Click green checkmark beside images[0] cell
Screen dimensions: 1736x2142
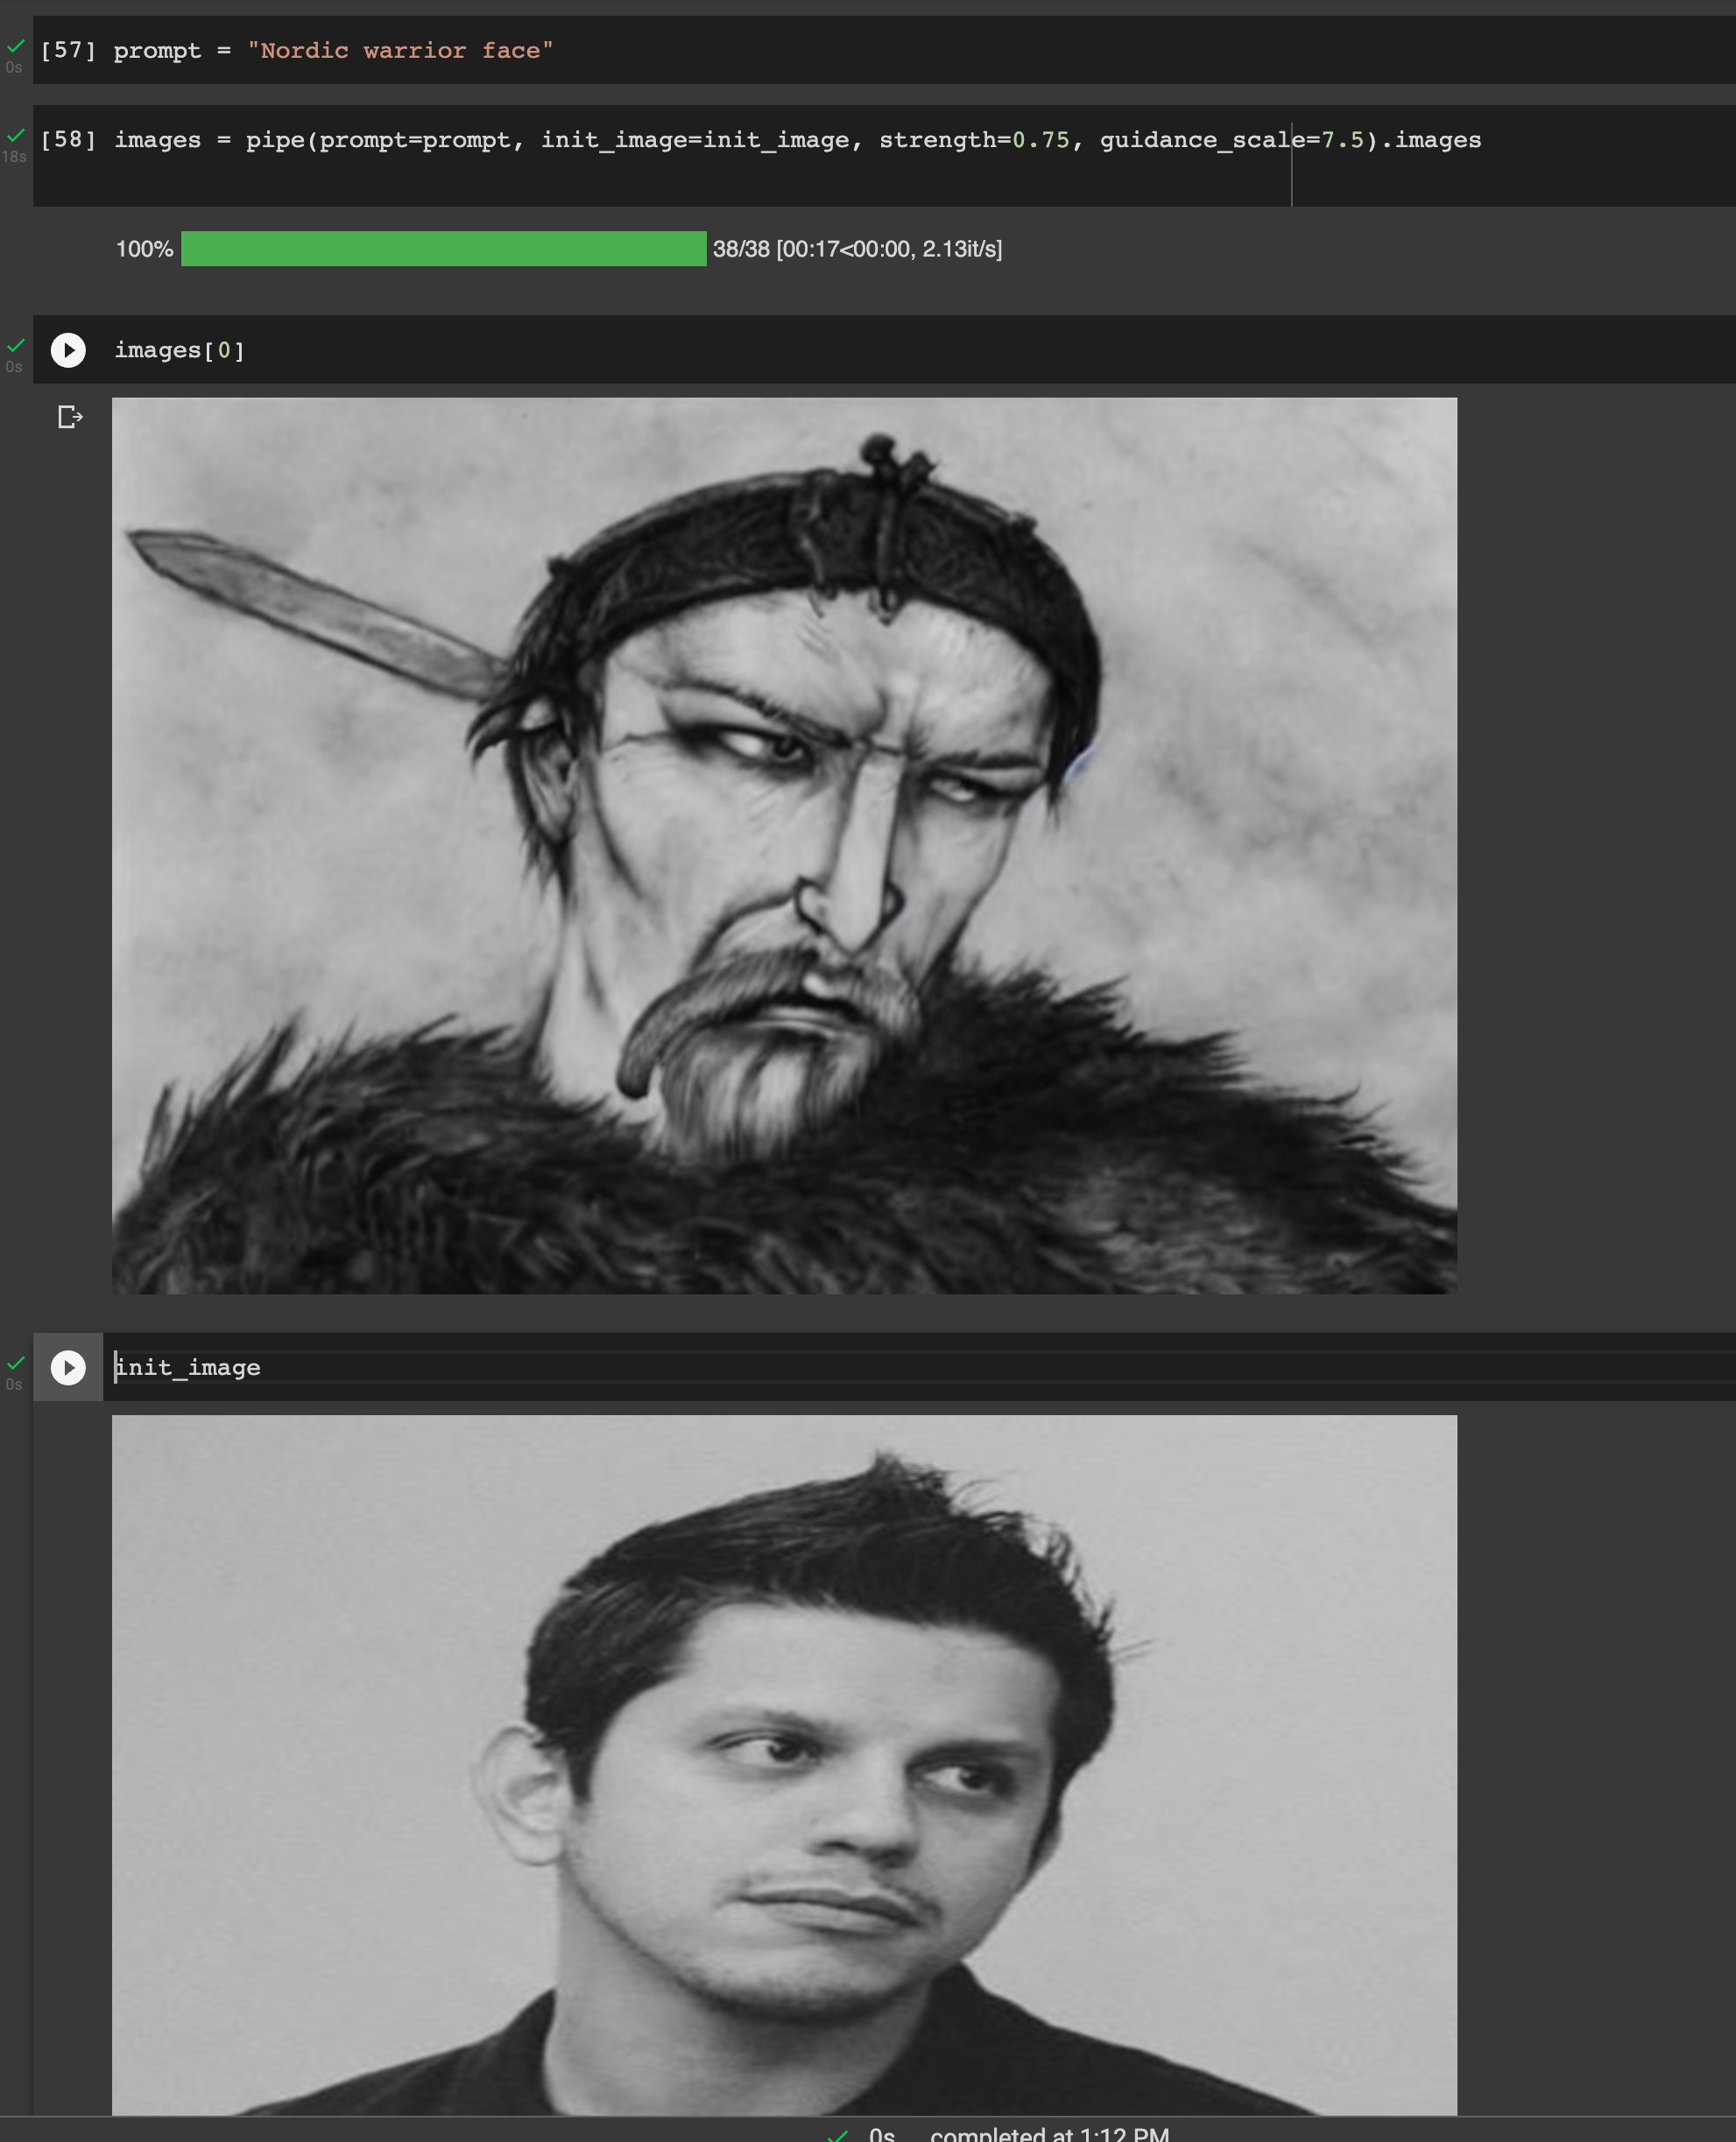pos(16,345)
